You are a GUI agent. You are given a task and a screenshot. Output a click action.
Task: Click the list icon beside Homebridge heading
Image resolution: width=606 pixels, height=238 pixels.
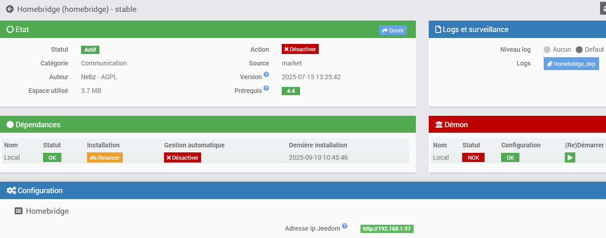(18, 211)
